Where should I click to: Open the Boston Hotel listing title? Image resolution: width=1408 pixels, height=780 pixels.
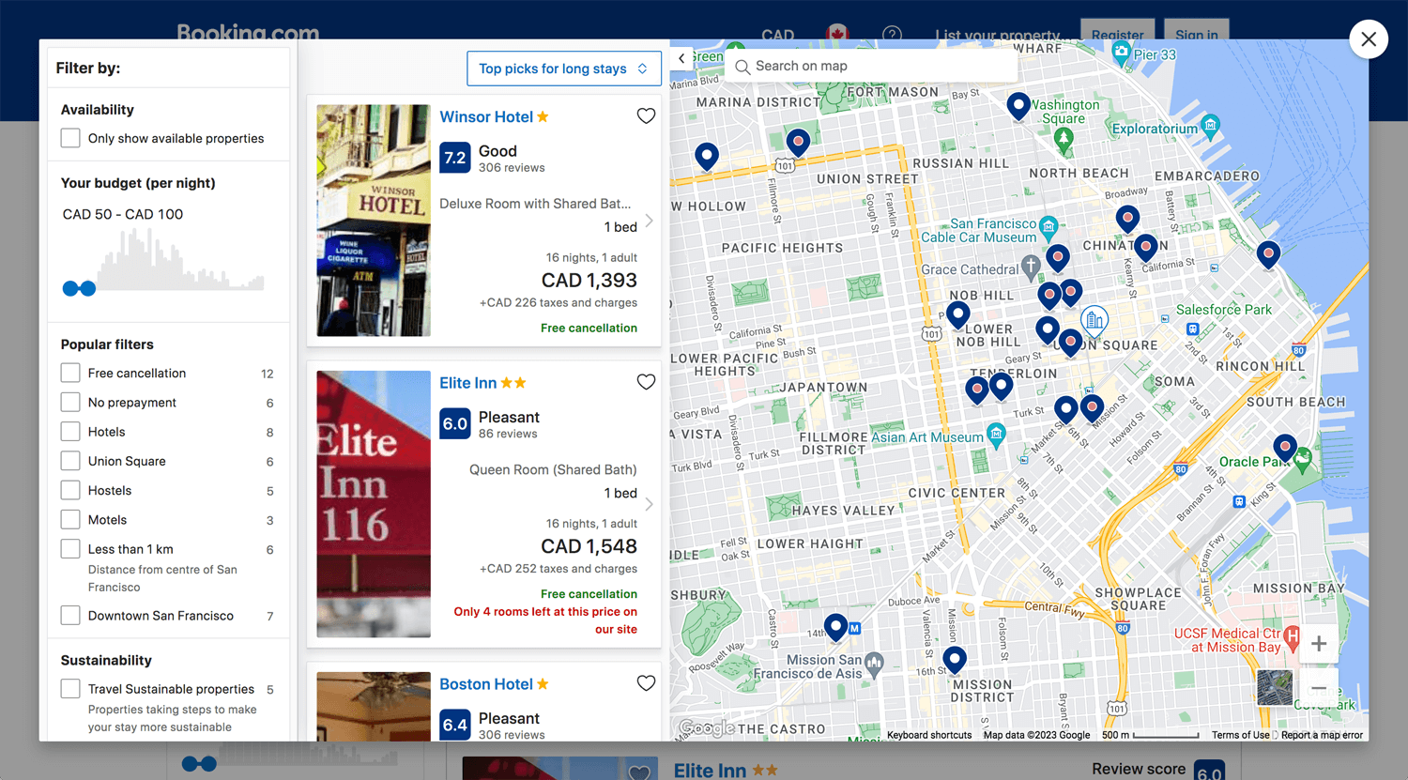(486, 684)
